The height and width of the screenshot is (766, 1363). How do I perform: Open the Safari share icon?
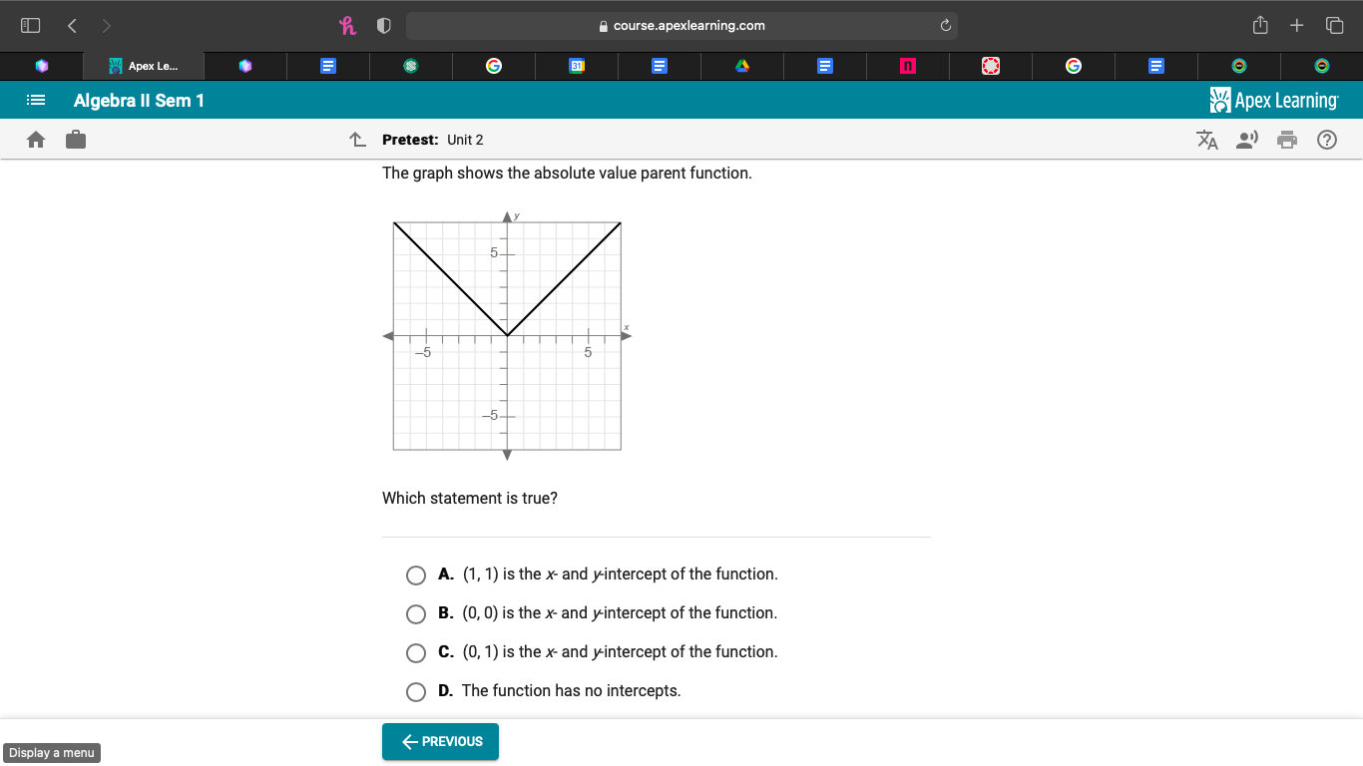1260,25
